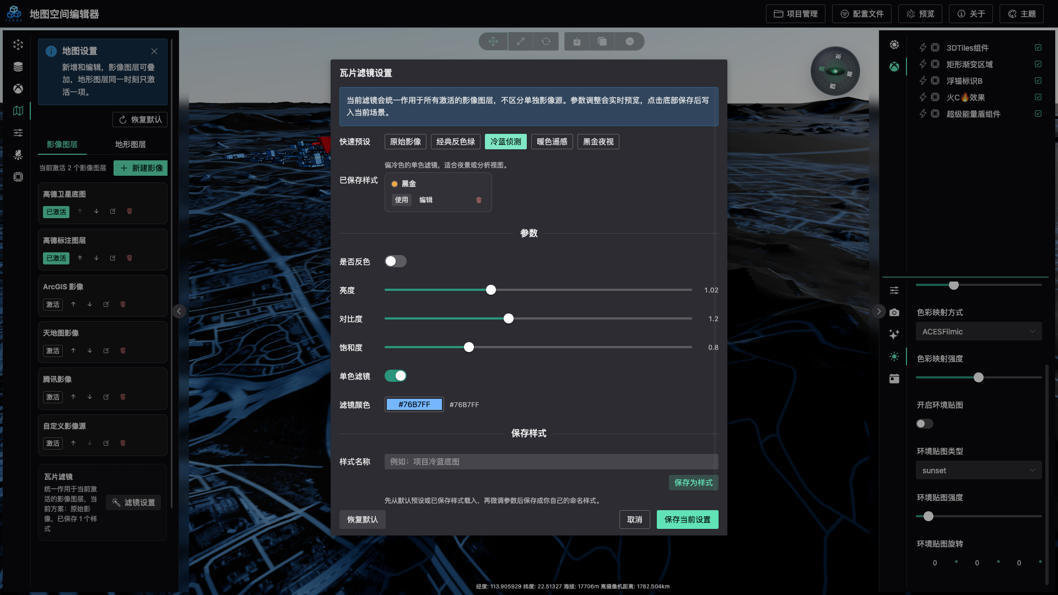Open the map layers sidebar icon
This screenshot has width=1058, height=595.
(x=18, y=111)
